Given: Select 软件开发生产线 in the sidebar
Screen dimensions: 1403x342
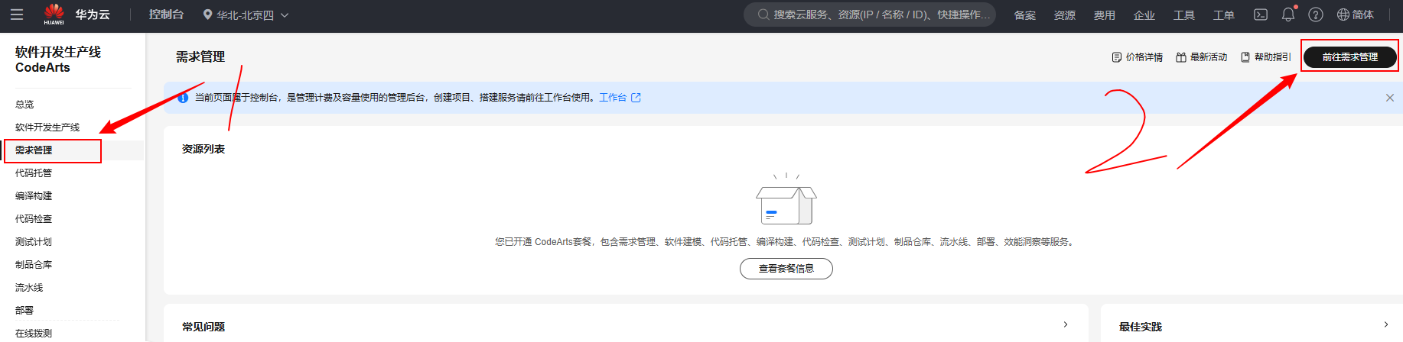Looking at the screenshot, I should point(47,127).
